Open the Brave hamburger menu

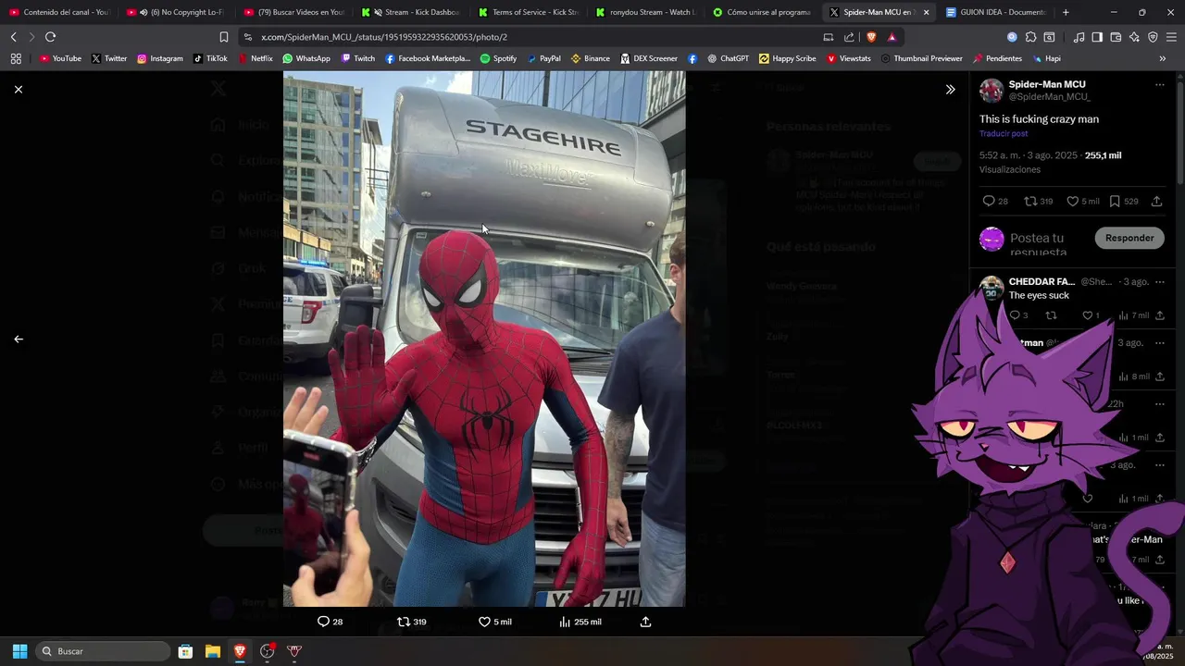[x=1171, y=37]
